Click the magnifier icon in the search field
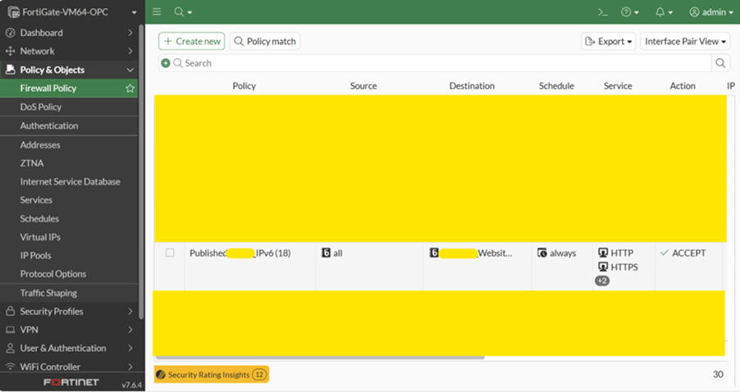740x392 pixels. pyautogui.click(x=720, y=63)
